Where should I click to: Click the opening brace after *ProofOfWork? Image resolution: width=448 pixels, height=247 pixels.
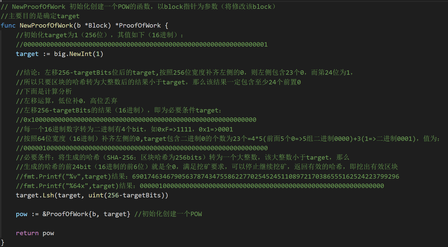point(166,25)
